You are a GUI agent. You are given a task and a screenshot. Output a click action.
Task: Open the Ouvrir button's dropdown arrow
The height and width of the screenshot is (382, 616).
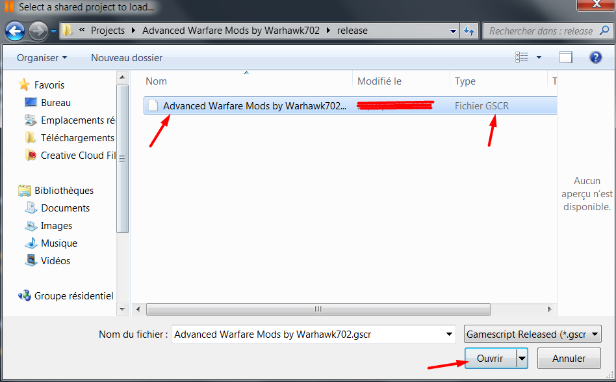pos(522,359)
